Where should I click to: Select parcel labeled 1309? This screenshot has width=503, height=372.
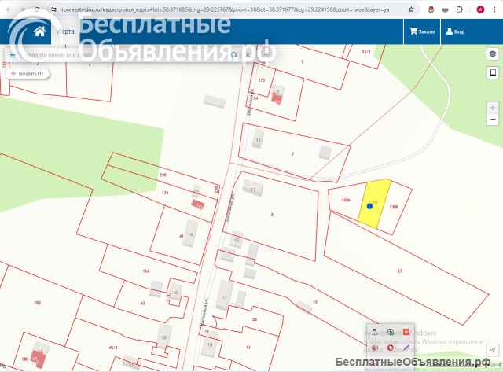(346, 200)
